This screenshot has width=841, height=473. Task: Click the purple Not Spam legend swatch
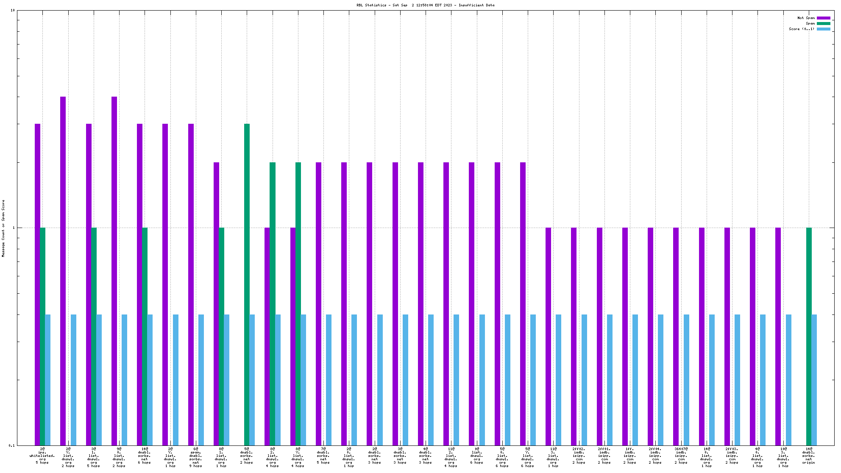[823, 18]
